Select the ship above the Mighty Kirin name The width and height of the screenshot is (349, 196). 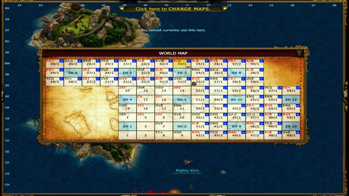(187, 162)
